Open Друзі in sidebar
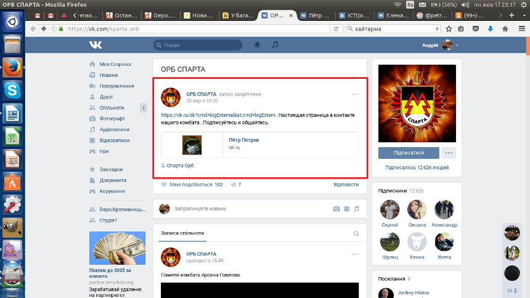Screen dimensions: 530x298 106,97
